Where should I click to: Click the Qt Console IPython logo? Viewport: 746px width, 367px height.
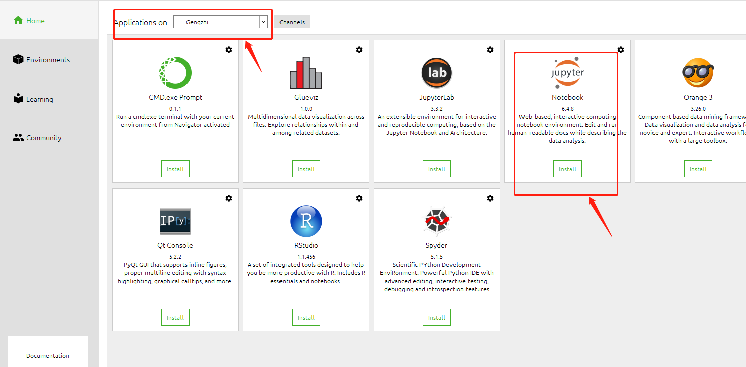pos(175,221)
